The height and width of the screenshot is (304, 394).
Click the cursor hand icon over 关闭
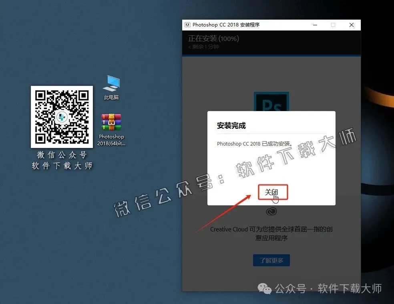coord(275,199)
